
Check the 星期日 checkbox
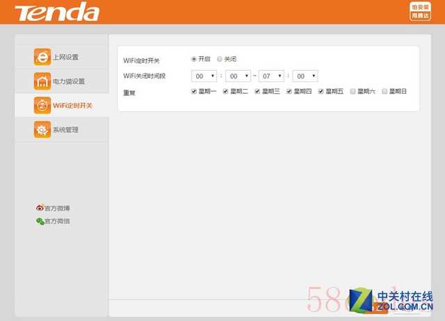tap(385, 91)
